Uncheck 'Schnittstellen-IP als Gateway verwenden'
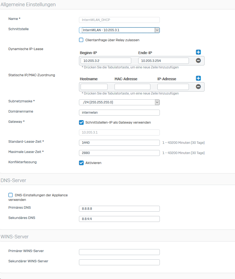 [x=81, y=123]
